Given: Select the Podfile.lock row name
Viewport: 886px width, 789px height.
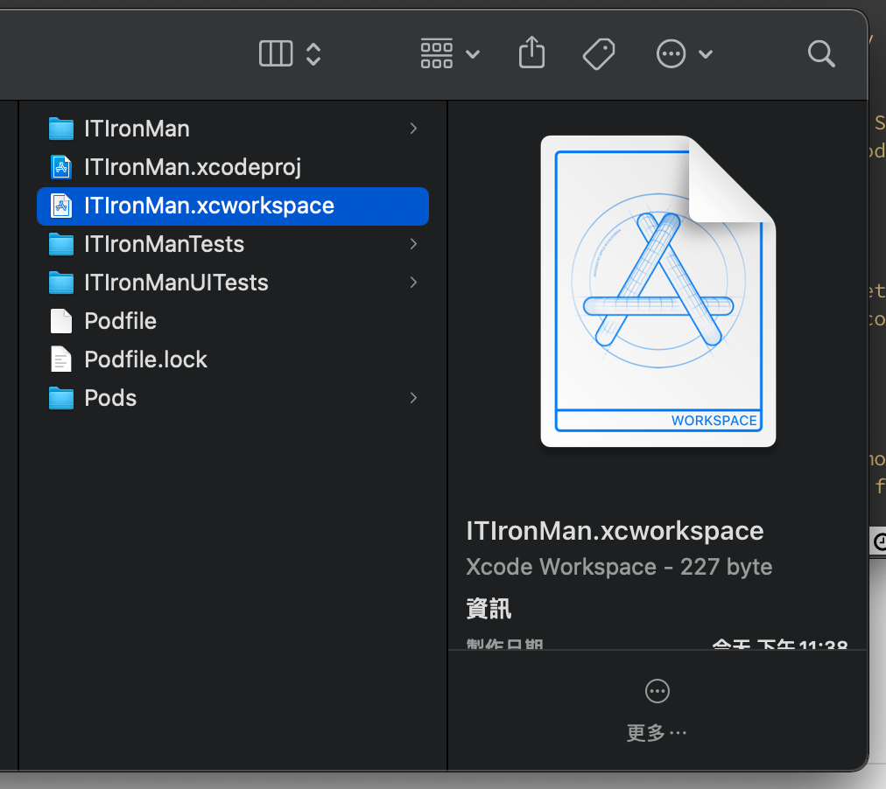Looking at the screenshot, I should pyautogui.click(x=146, y=360).
